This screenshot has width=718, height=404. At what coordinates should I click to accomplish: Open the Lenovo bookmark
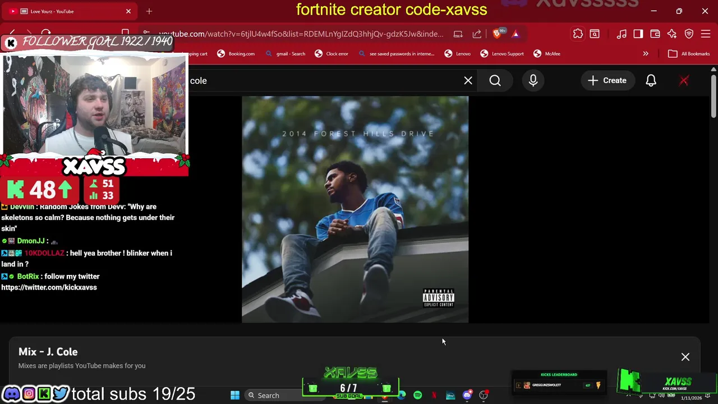click(x=458, y=54)
